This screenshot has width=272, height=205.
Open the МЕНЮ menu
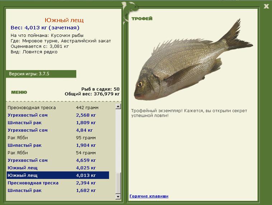[19, 92]
